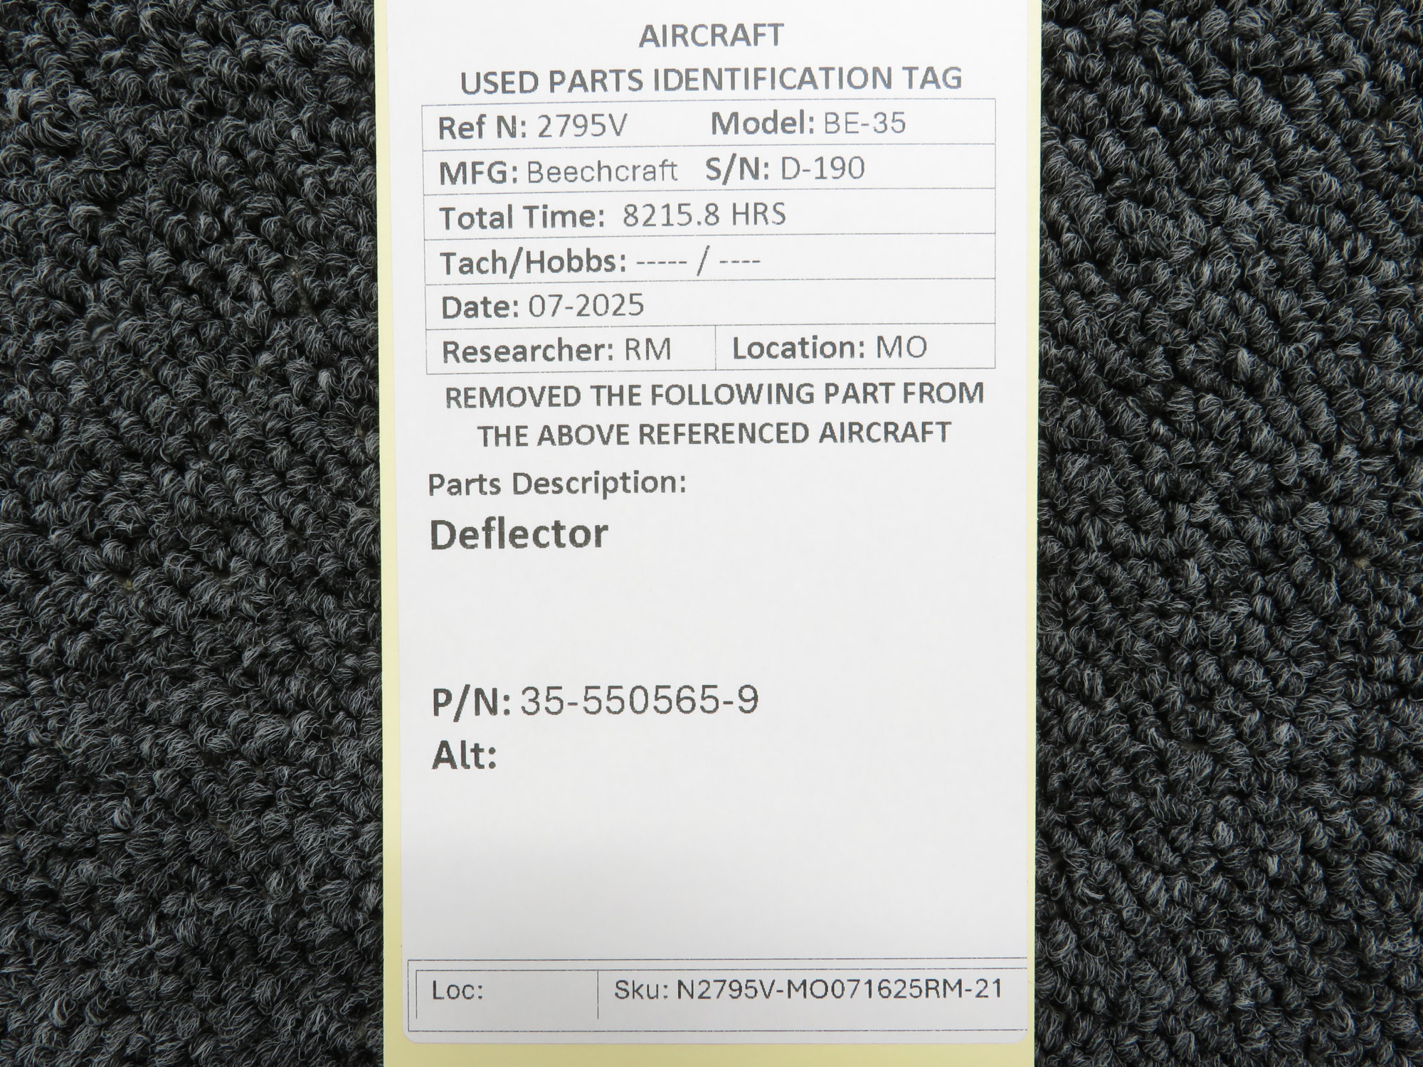
Task: Click the S/N: D-190 entry
Action: 785,169
